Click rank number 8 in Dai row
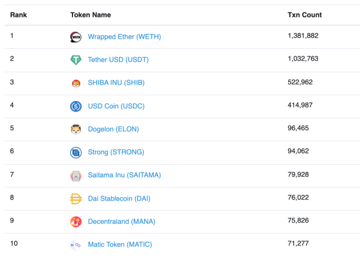The width and height of the screenshot is (360, 264). [x=12, y=197]
